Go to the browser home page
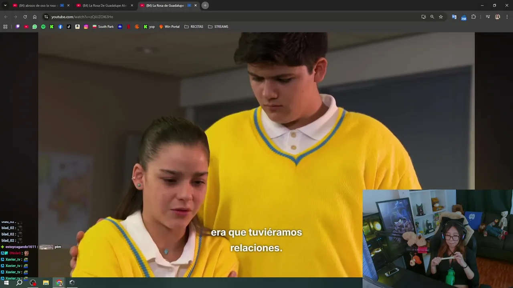 coord(34,17)
